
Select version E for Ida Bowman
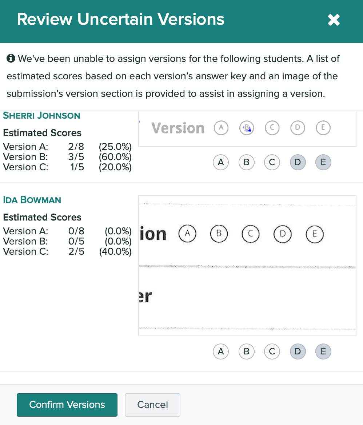click(x=323, y=351)
